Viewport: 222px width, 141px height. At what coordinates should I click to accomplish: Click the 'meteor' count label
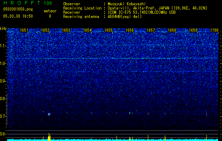tap(50, 11)
